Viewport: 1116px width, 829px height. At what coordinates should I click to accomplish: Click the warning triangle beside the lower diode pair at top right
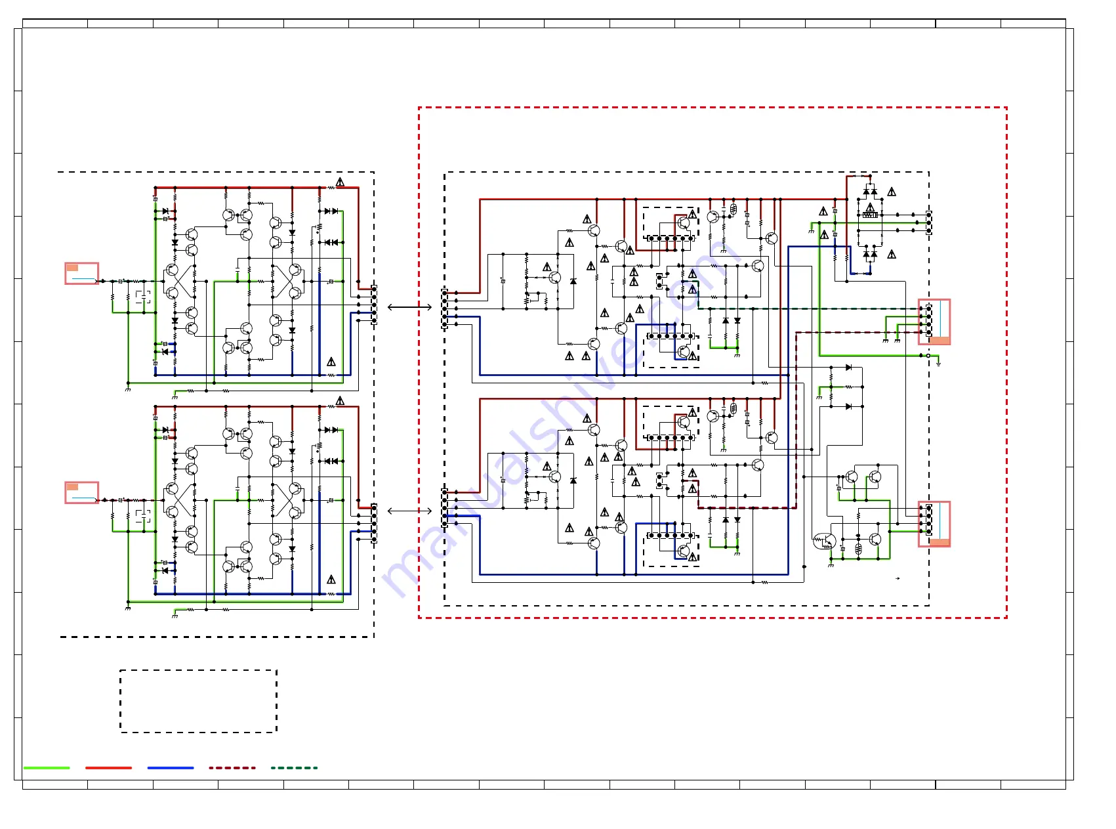click(x=892, y=254)
